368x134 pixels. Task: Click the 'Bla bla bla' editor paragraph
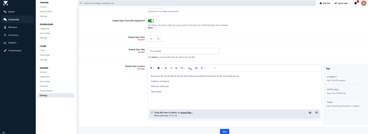195,76
